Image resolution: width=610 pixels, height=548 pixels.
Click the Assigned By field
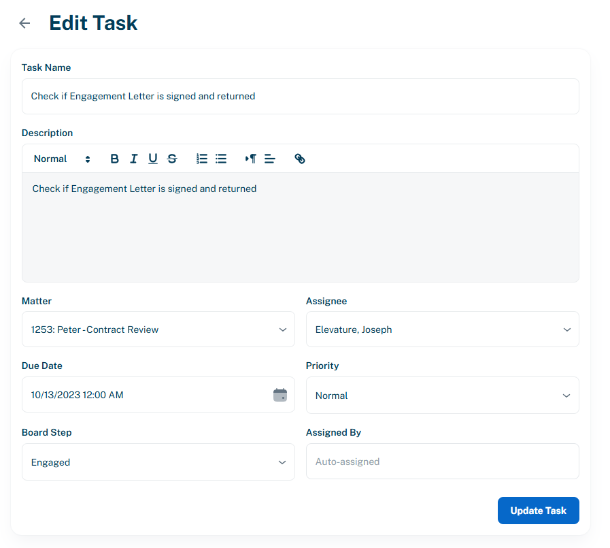point(442,461)
